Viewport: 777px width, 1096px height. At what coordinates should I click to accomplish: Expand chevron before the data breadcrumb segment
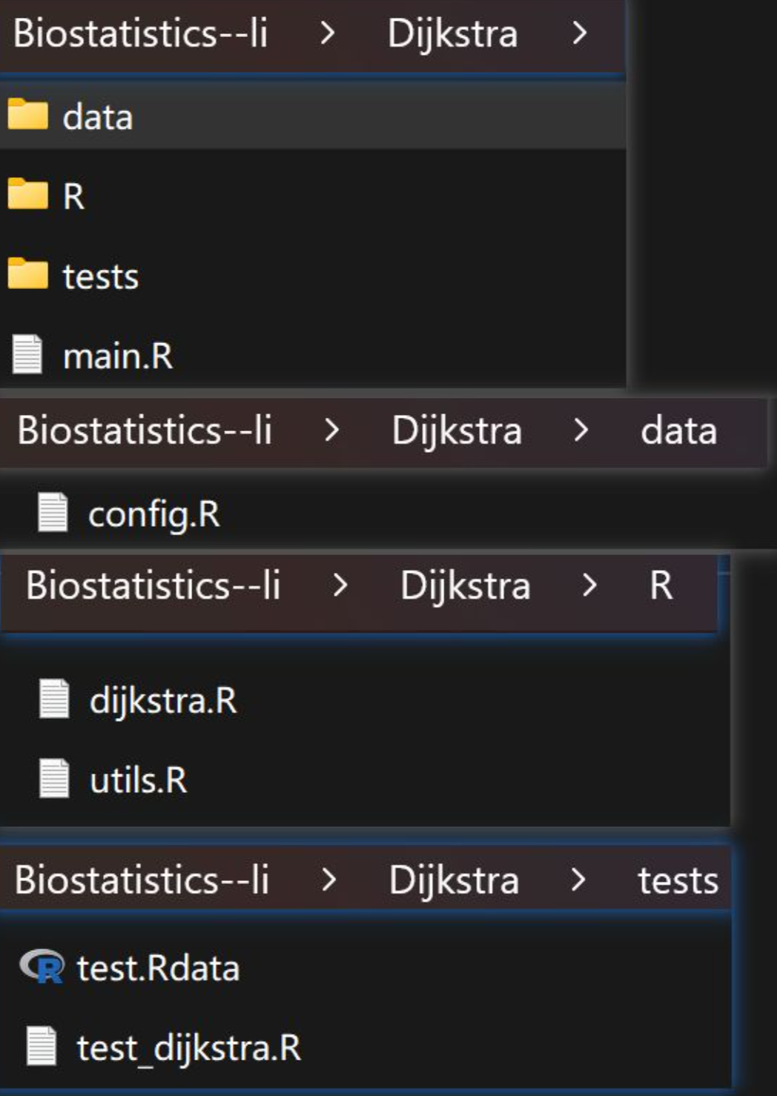(x=581, y=431)
